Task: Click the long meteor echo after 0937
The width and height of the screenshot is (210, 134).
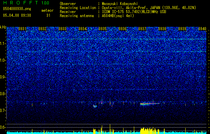Action: point(150,104)
